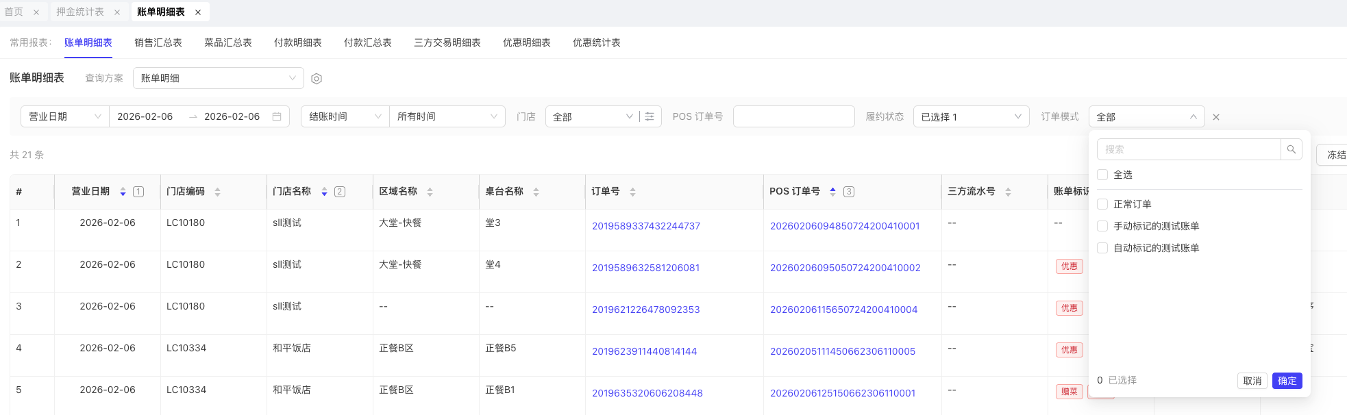Click the store filter adjustment icon
Image resolution: width=1347 pixels, height=415 pixels.
(x=650, y=117)
